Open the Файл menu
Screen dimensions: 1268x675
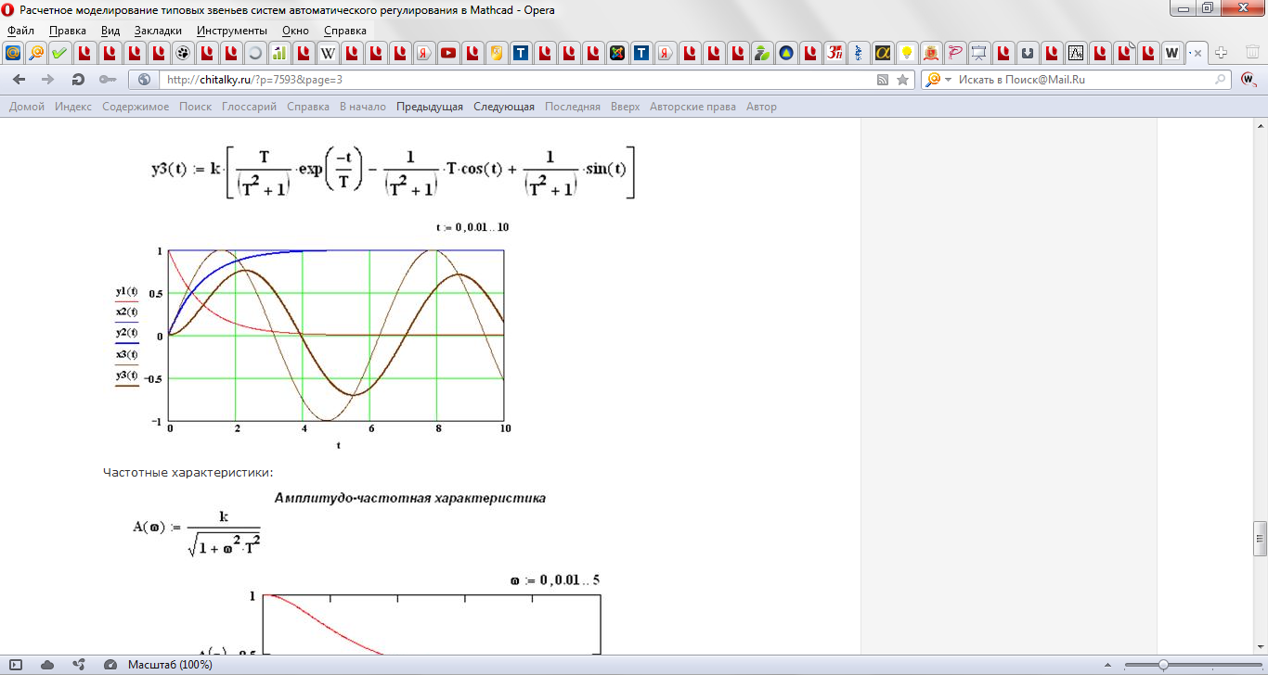click(x=20, y=31)
